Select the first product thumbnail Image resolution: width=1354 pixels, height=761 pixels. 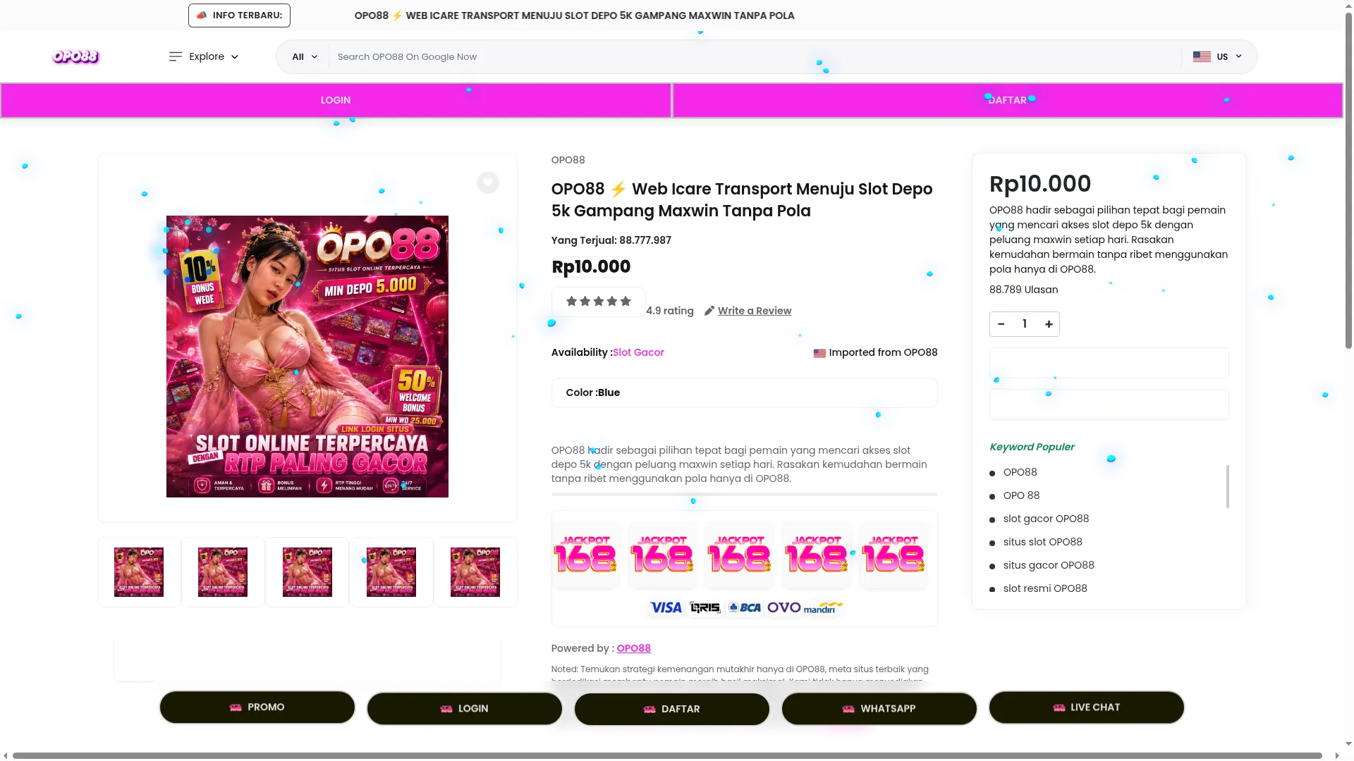tap(139, 572)
